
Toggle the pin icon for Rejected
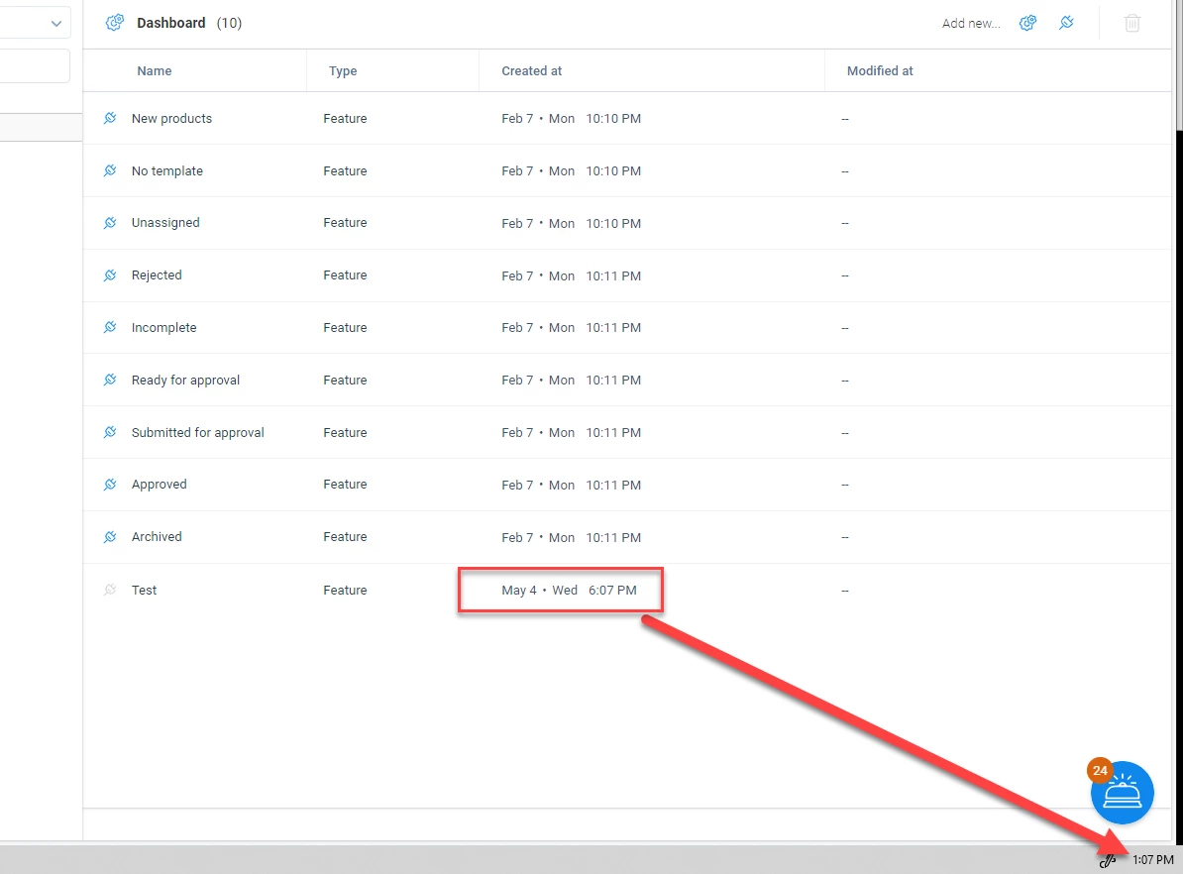(x=110, y=274)
